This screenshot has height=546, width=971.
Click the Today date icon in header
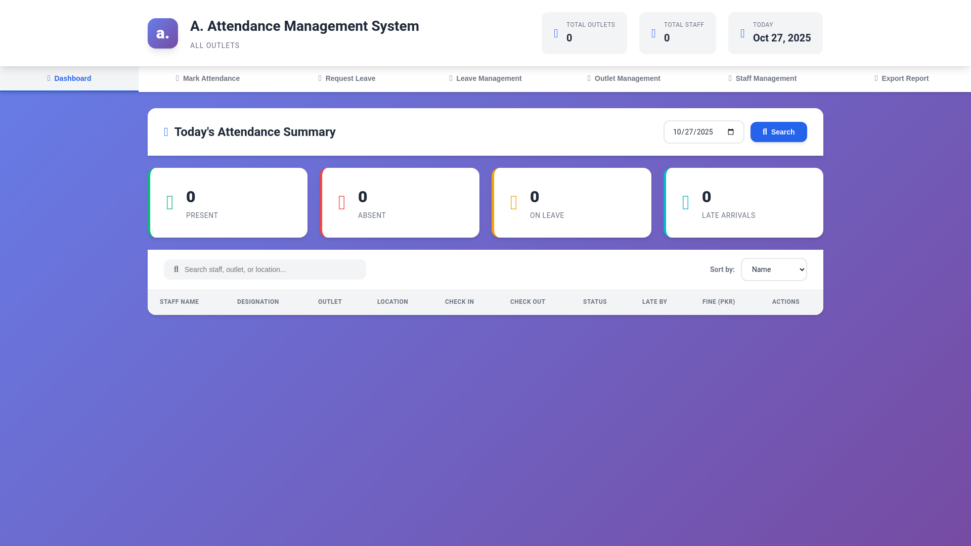point(742,33)
